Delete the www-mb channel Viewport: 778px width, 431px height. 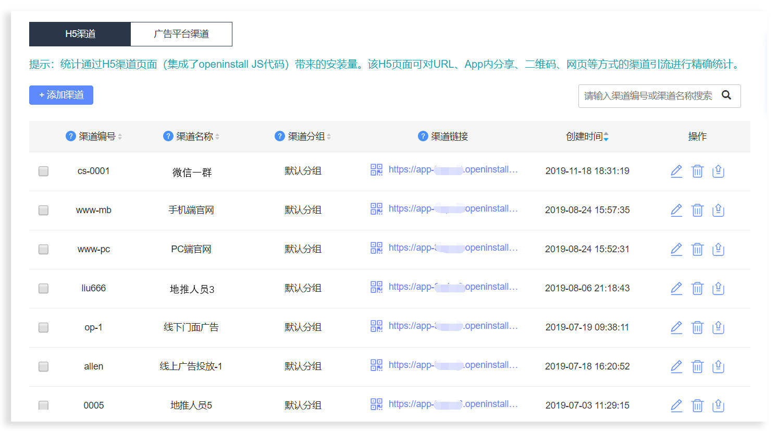[697, 210]
